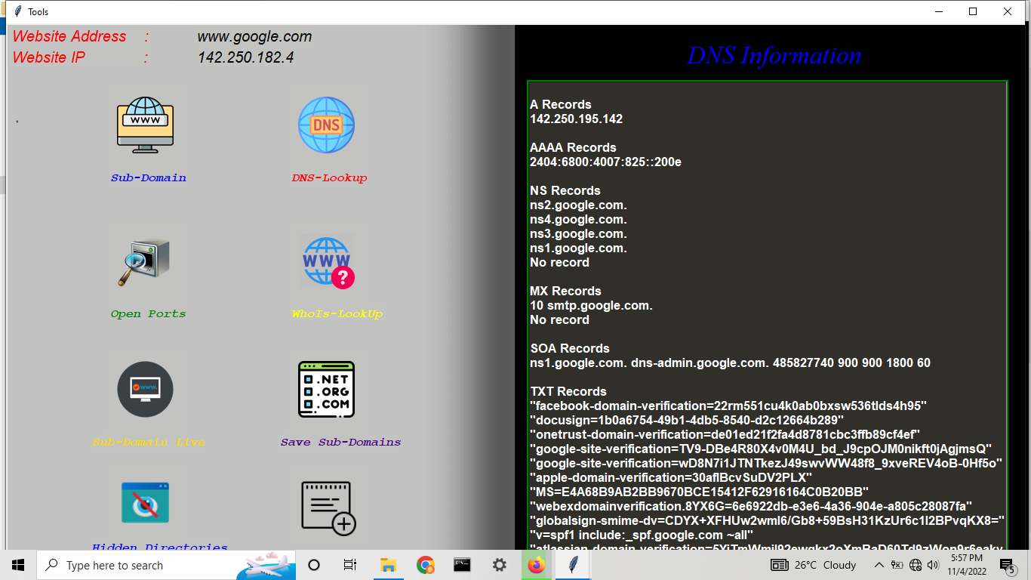Click the ns3.google.com. entry

(579, 233)
